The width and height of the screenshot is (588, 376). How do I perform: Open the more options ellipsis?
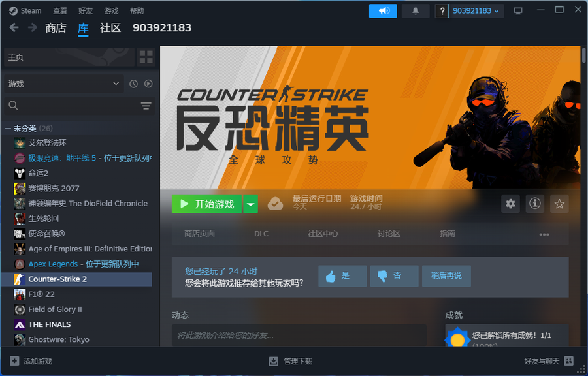544,234
